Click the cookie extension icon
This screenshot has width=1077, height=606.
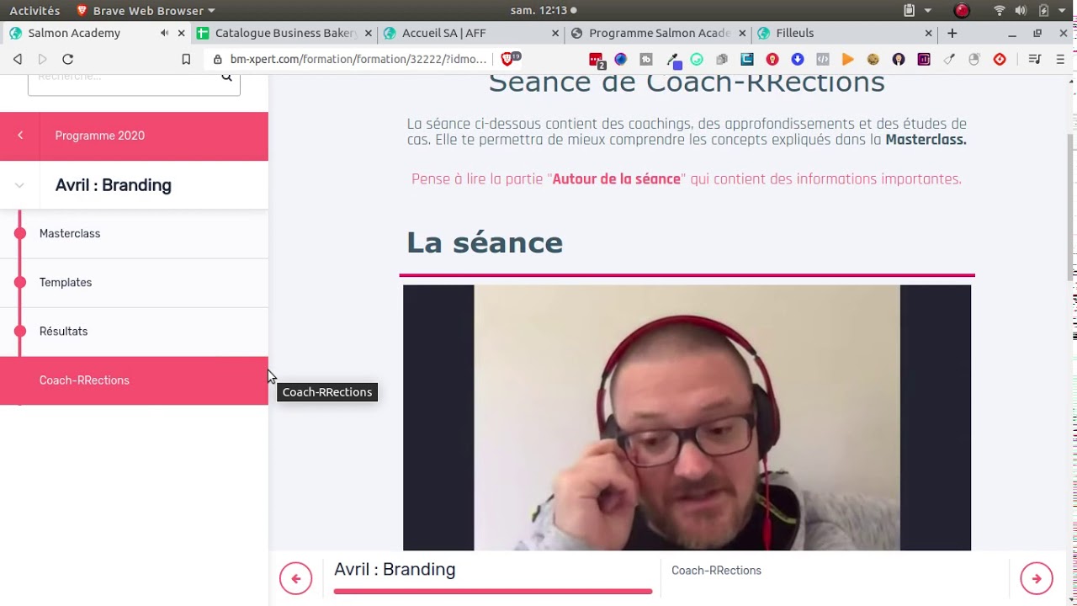[x=873, y=59]
